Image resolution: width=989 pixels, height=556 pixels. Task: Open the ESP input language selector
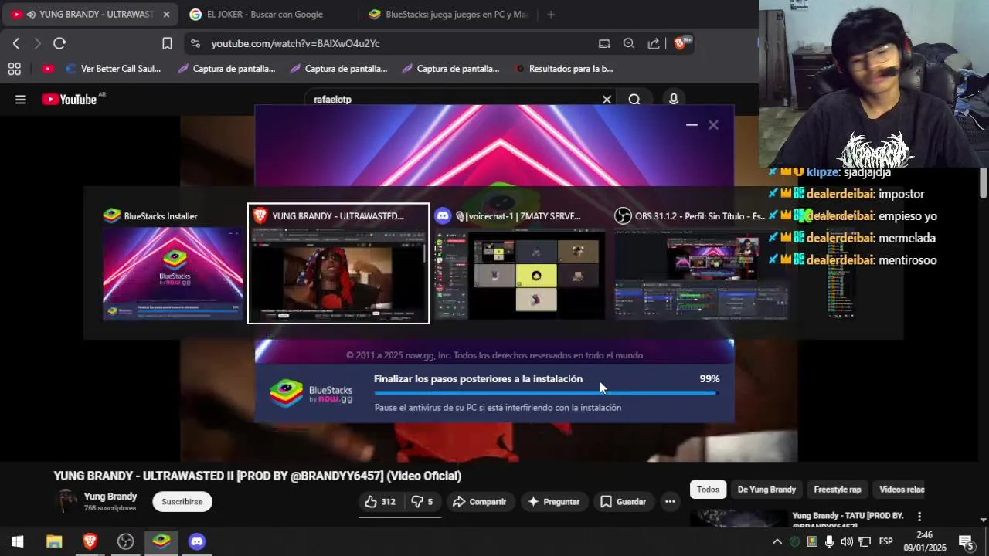pos(885,541)
